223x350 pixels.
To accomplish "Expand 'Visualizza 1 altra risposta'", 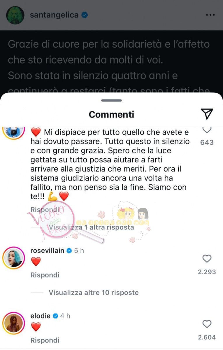I will (91, 227).
